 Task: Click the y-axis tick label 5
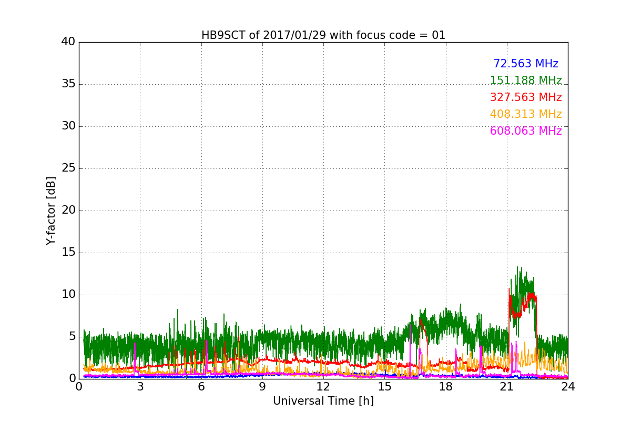tap(72, 336)
